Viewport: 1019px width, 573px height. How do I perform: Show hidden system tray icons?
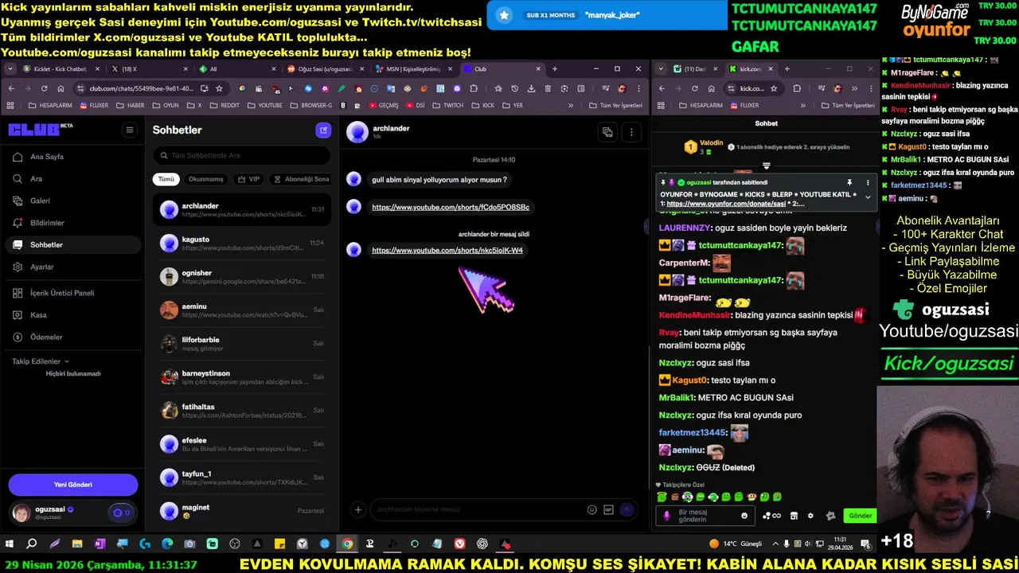[775, 544]
